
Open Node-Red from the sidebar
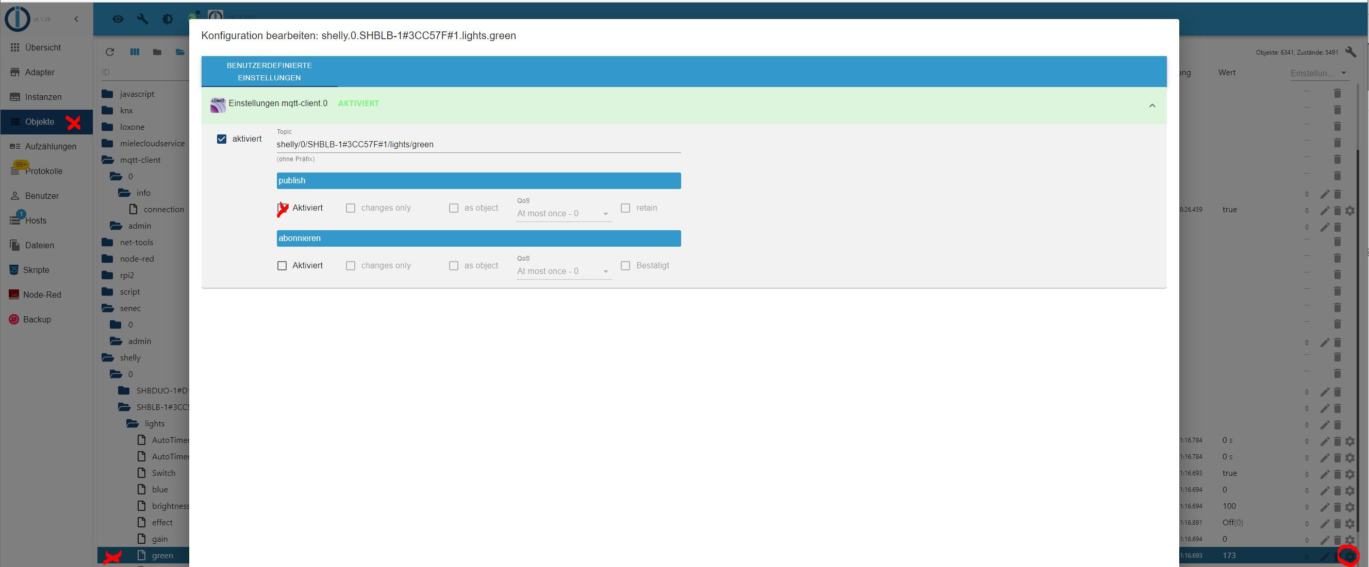[x=42, y=295]
